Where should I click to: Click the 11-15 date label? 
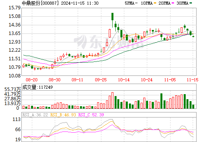(193, 80)
